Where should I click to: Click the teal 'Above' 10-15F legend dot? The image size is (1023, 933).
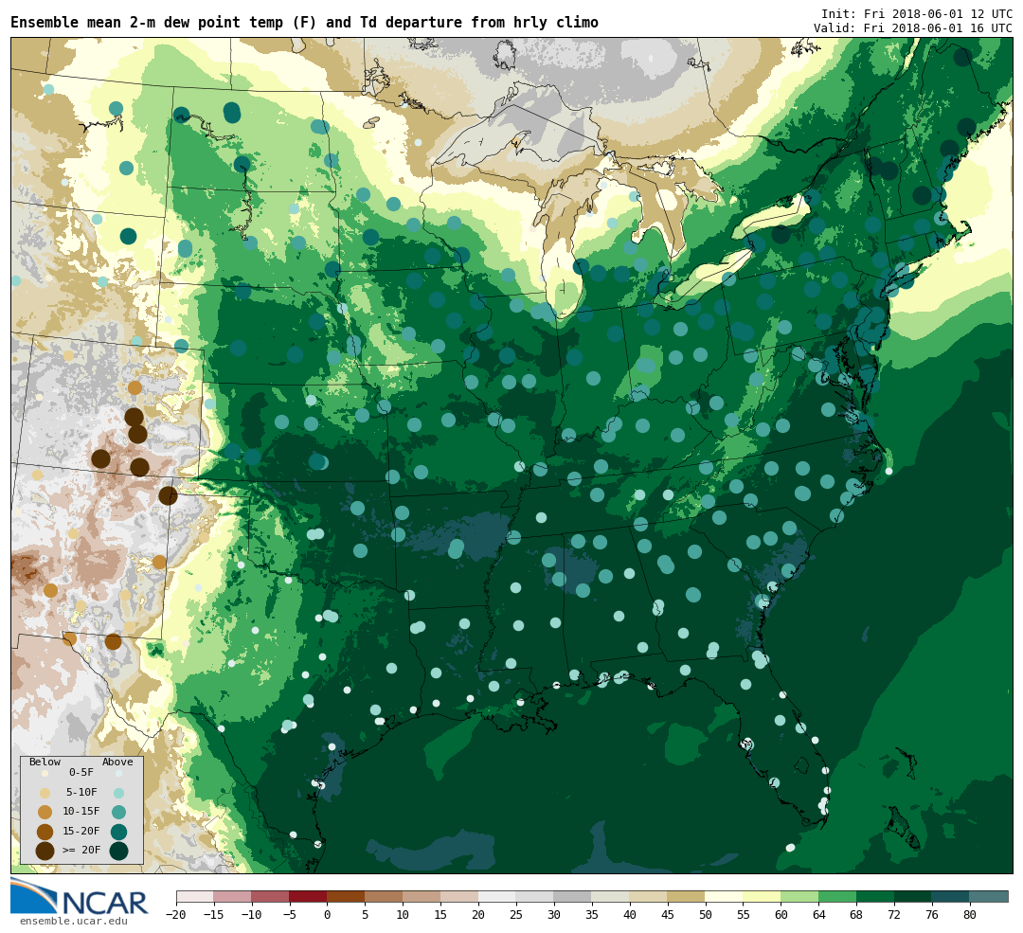(x=118, y=813)
